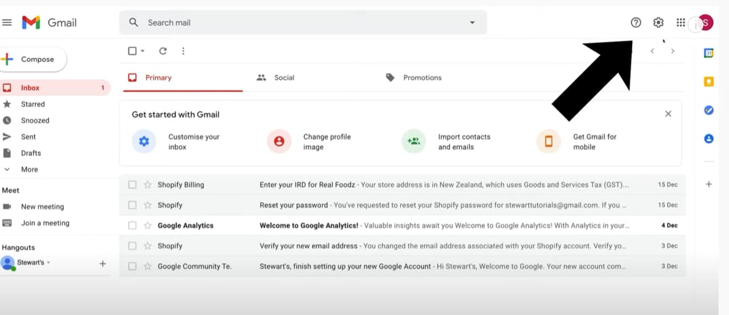729x315 pixels.
Task: Star the Reset your password email
Action: [148, 205]
